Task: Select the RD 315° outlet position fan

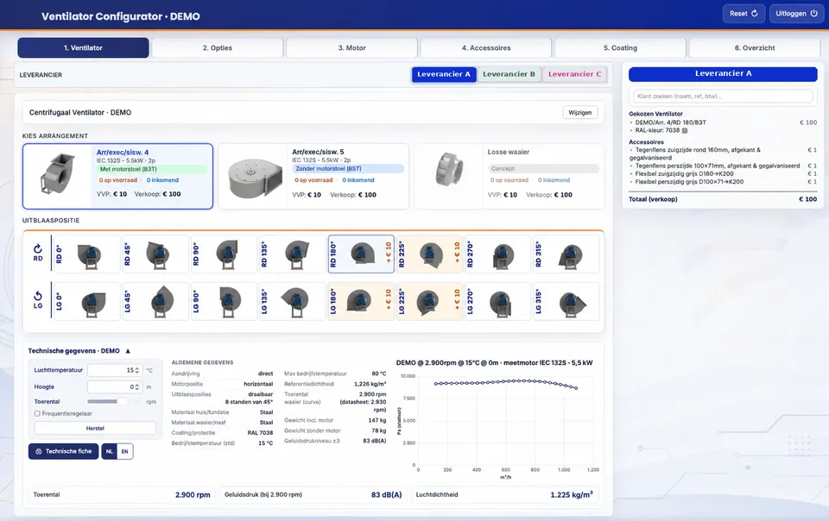Action: 566,254
